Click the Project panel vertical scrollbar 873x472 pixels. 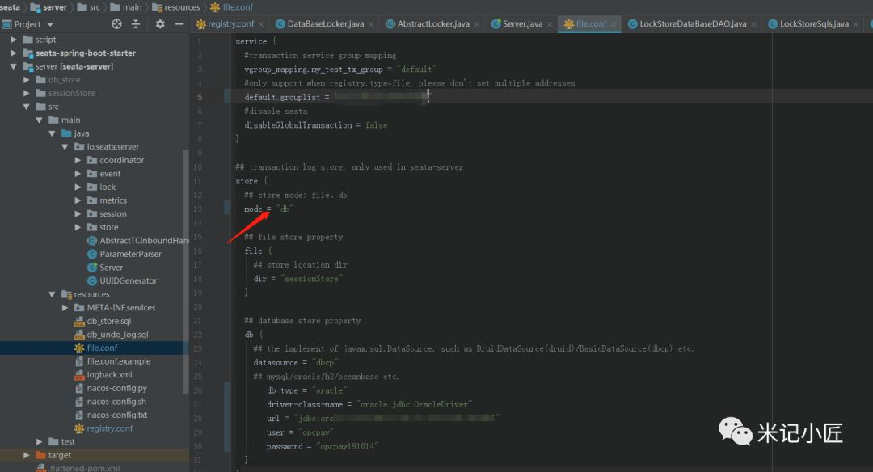pos(186,272)
